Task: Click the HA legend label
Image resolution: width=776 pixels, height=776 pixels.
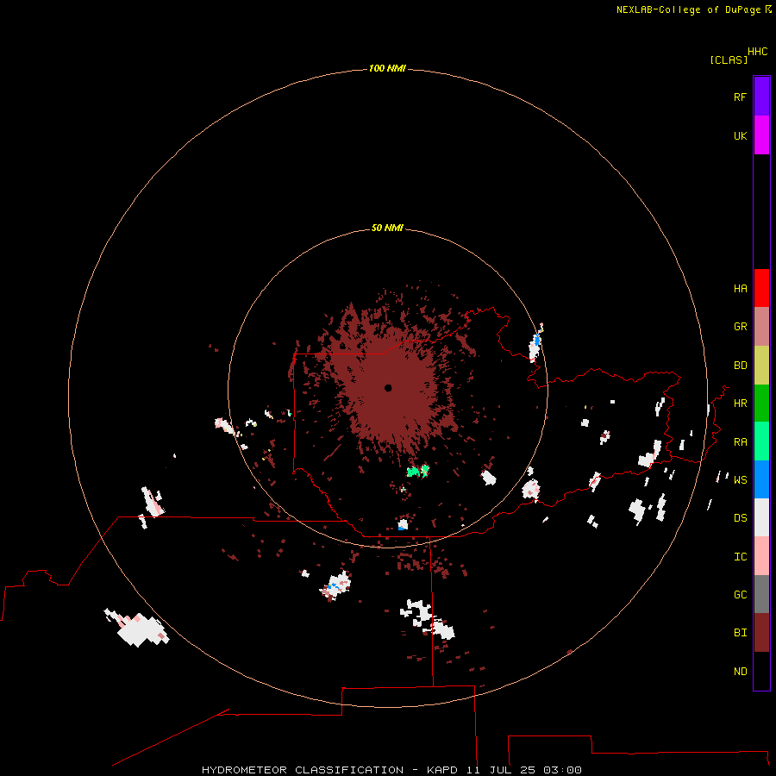Action: point(740,289)
